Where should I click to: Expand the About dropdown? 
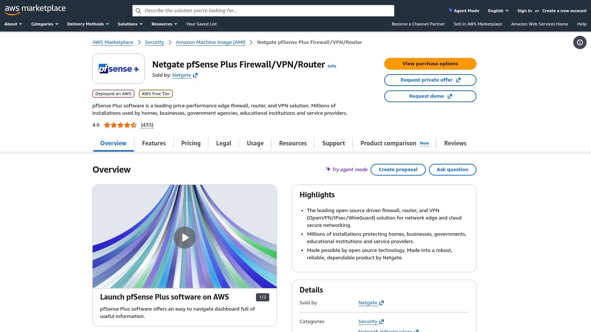click(13, 24)
